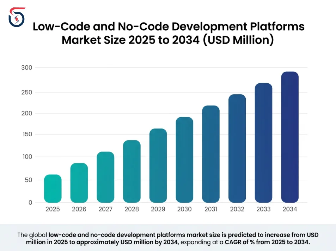336x251 pixels.
Task: Select the 2034 bar in the chart
Action: click(x=290, y=137)
